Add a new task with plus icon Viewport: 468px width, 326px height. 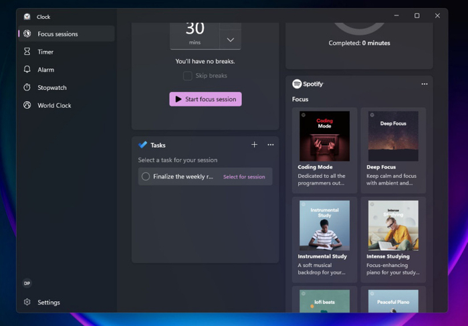click(254, 145)
